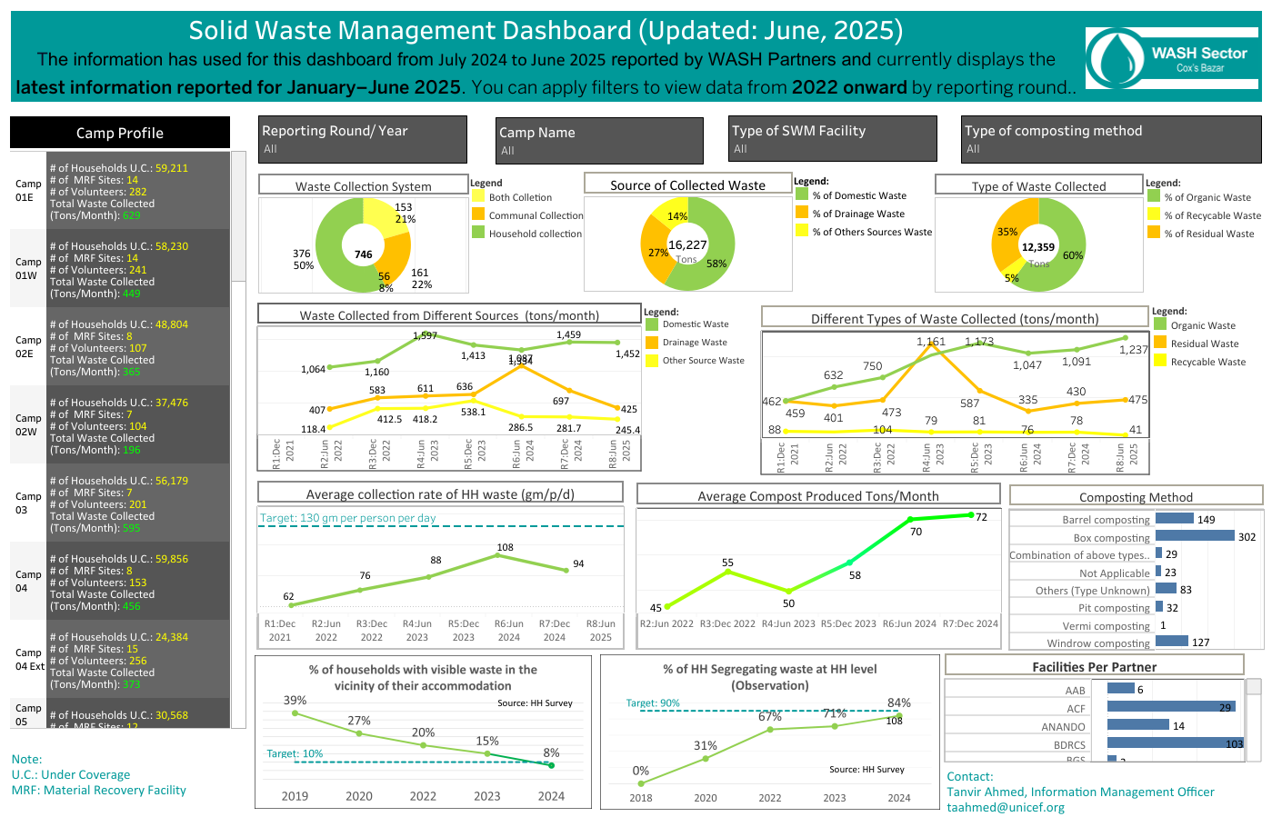The width and height of the screenshot is (1272, 817).
Task: Click the Type of Waste Collected title
Action: pos(1039,186)
